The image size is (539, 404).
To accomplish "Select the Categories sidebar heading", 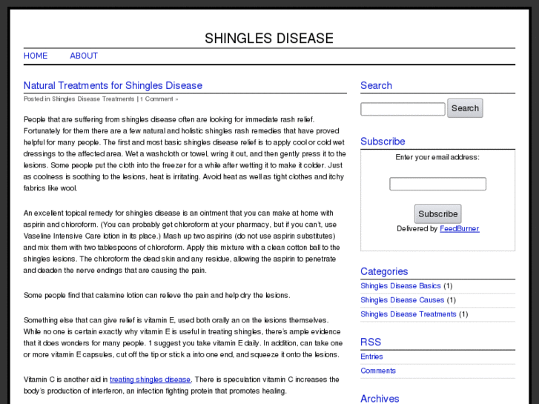I will [384, 271].
